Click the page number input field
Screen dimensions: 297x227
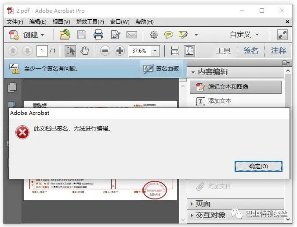42,50
